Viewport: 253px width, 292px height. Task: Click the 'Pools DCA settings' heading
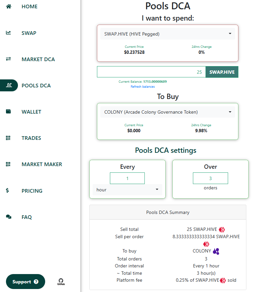[x=166, y=150]
